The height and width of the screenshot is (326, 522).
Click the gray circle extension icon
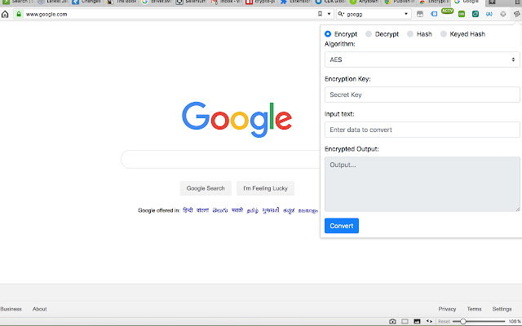coord(503,14)
